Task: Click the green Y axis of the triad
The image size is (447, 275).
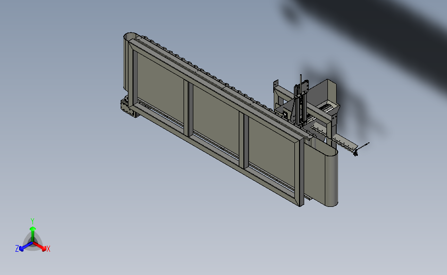Action: point(32,234)
